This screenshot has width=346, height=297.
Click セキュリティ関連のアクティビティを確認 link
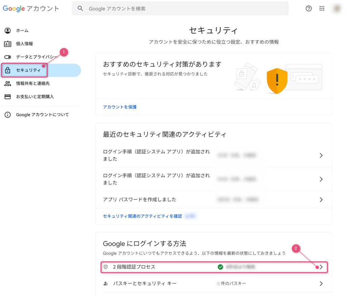(x=143, y=216)
